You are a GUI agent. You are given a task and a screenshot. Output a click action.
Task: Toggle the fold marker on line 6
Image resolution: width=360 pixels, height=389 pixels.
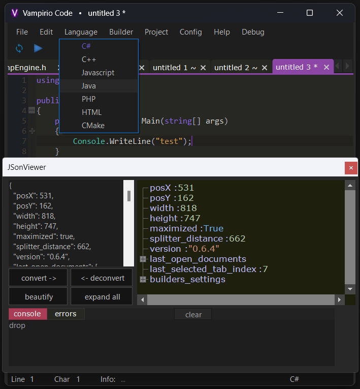(31, 131)
